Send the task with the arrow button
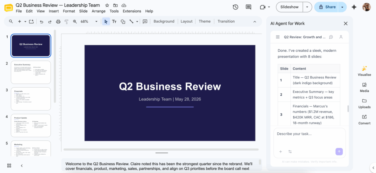 click(x=339, y=151)
